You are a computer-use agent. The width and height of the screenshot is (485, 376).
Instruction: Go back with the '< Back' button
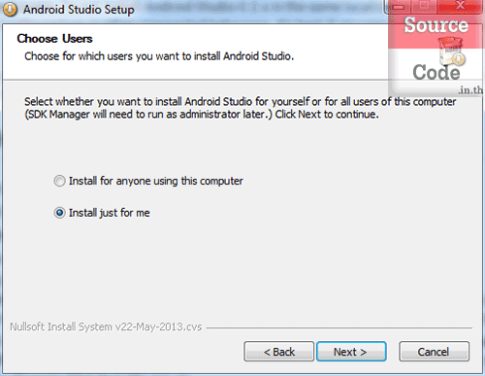tap(278, 352)
